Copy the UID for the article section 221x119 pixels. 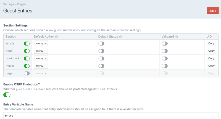click(211, 43)
